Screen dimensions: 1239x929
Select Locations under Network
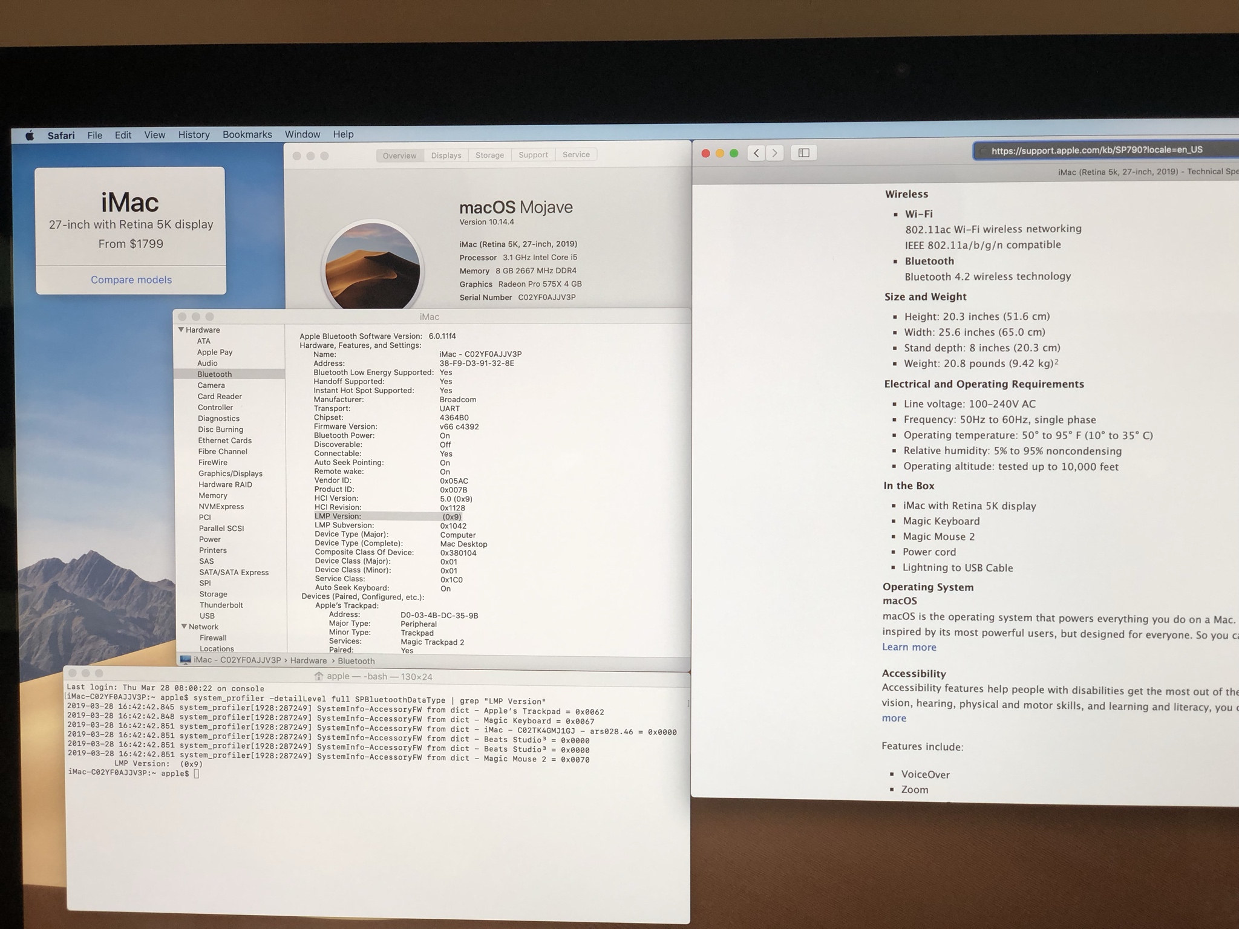click(217, 648)
